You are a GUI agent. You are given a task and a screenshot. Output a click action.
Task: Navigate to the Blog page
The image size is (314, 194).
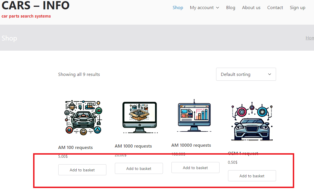coord(231,8)
